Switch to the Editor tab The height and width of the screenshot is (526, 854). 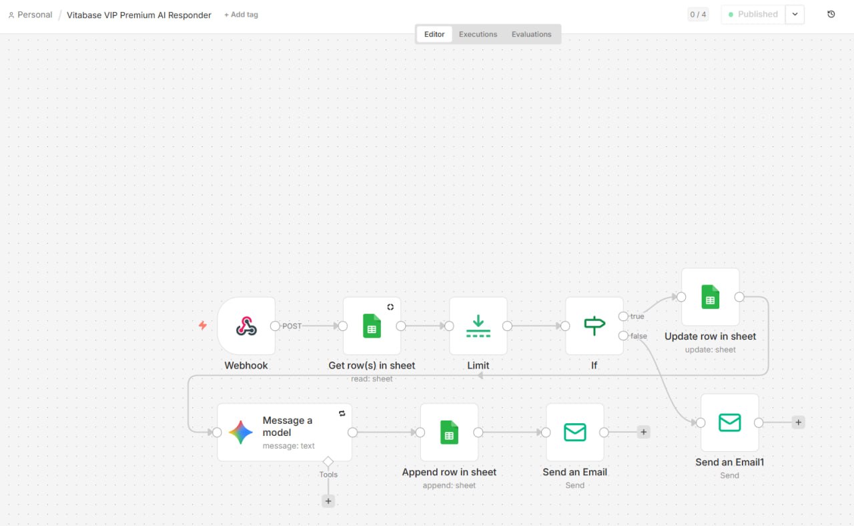[x=434, y=34]
